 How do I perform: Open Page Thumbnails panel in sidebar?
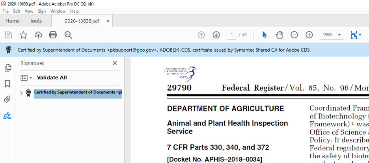pos(7,68)
